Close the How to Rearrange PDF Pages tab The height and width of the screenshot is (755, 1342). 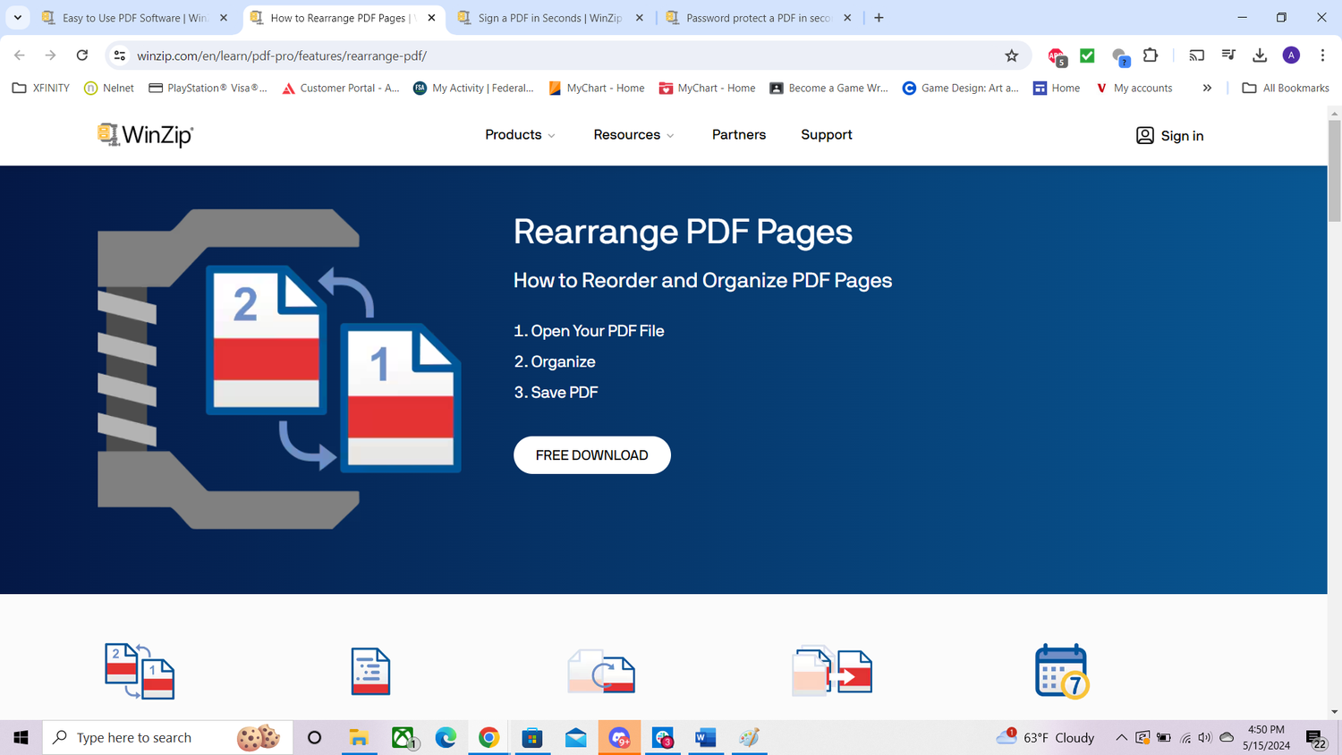(431, 18)
